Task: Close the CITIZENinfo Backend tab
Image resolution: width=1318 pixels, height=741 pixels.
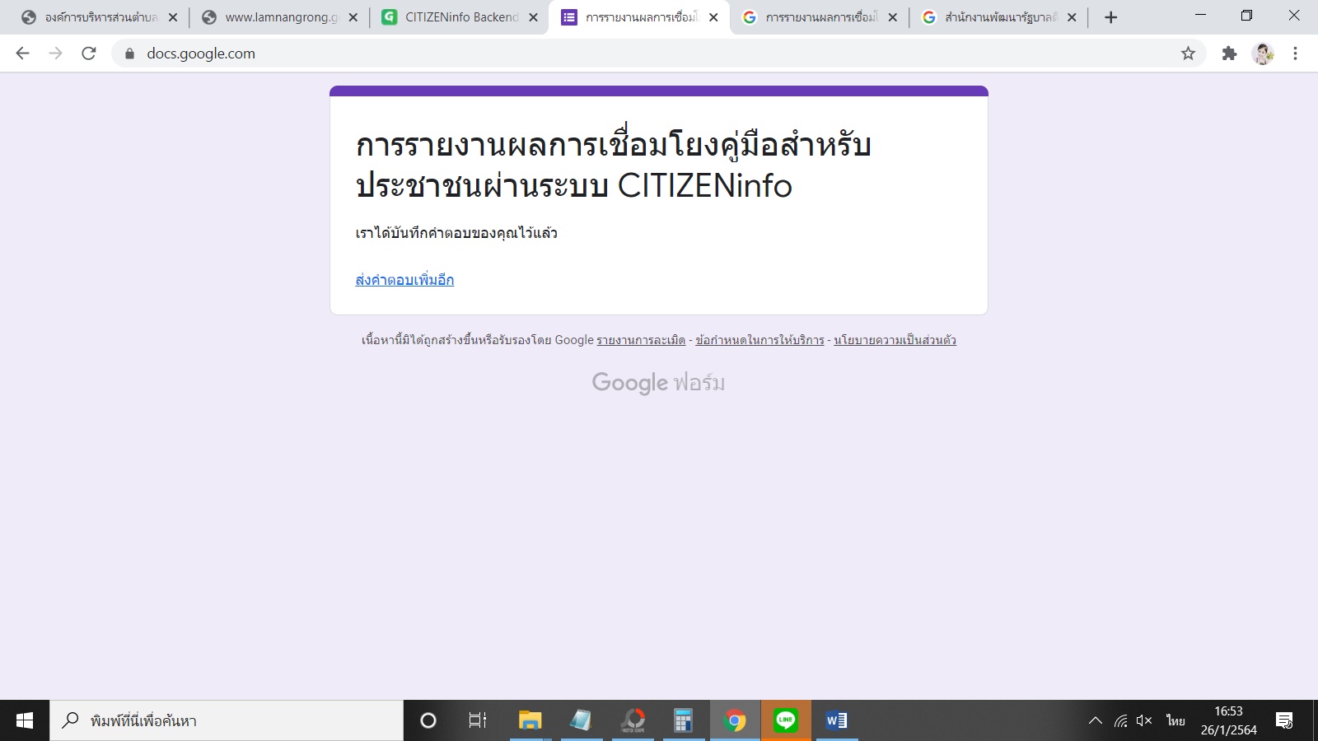Action: (533, 17)
